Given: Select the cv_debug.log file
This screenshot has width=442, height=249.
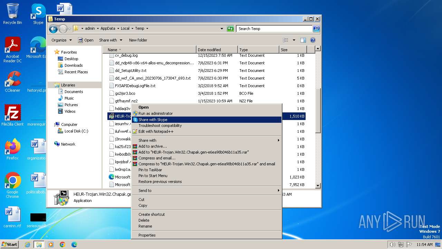Looking at the screenshot, I should pyautogui.click(x=126, y=55).
